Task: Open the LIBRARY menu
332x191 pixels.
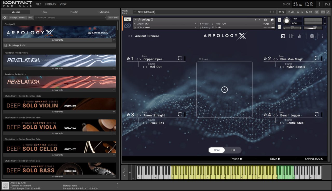Action: 51,4
